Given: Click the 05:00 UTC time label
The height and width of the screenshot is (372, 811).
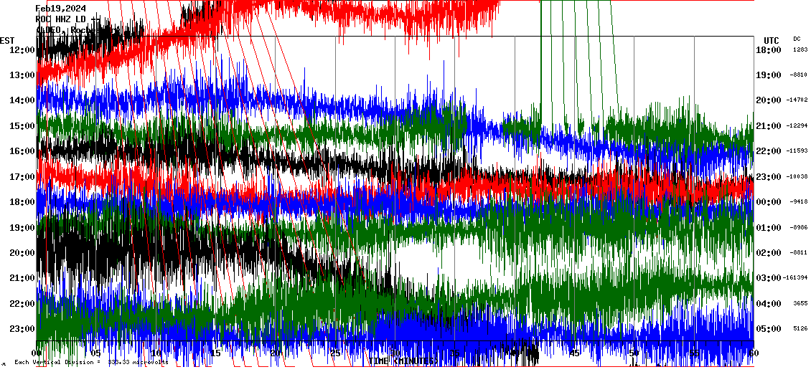Looking at the screenshot, I should 769,329.
